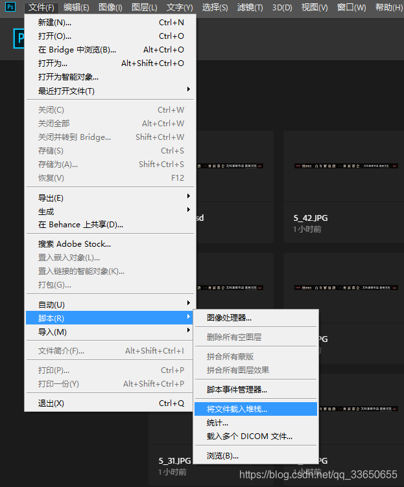Open the 窗口(W) menu
Viewport: 404px width, 487px height.
pos(351,8)
